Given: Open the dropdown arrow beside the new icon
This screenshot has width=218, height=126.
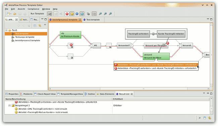Looking at the screenshot, I should (11, 14).
